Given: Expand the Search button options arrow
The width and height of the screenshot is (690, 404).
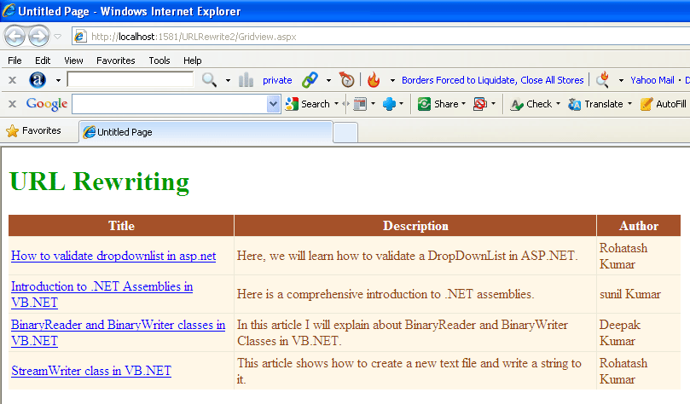Looking at the screenshot, I should pyautogui.click(x=336, y=104).
